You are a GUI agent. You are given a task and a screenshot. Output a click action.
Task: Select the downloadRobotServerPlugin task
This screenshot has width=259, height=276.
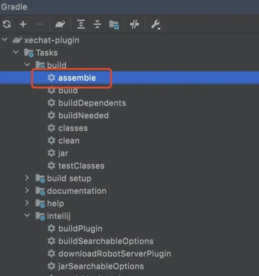point(115,254)
